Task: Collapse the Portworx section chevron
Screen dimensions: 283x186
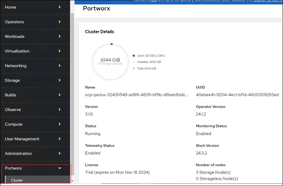Action: point(59,168)
